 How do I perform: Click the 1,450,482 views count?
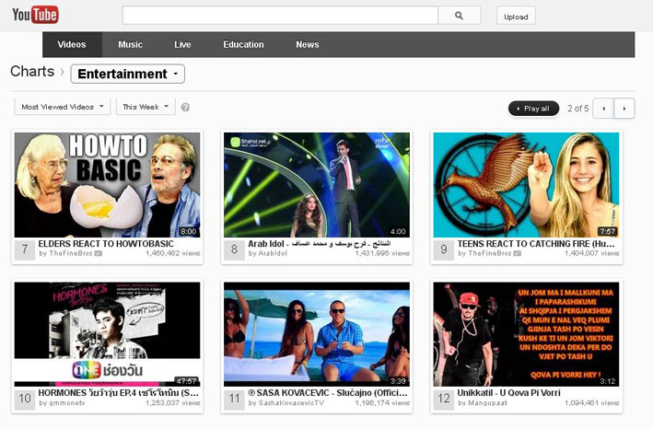coord(173,253)
